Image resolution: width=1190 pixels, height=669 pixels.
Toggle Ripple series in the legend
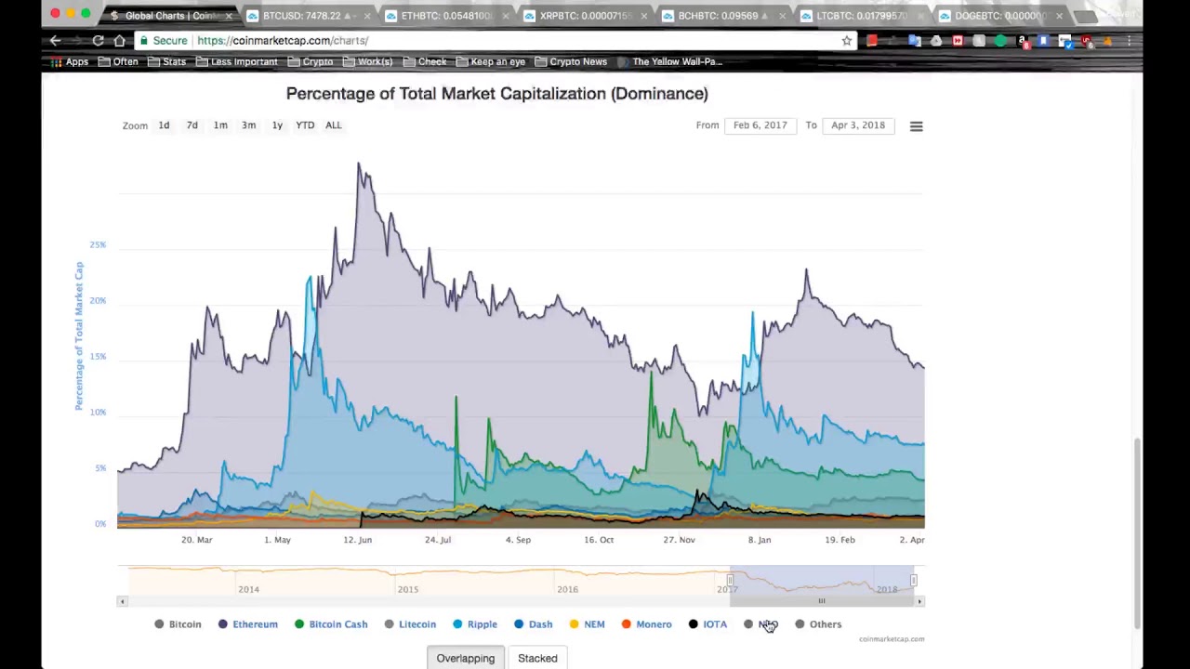point(474,624)
